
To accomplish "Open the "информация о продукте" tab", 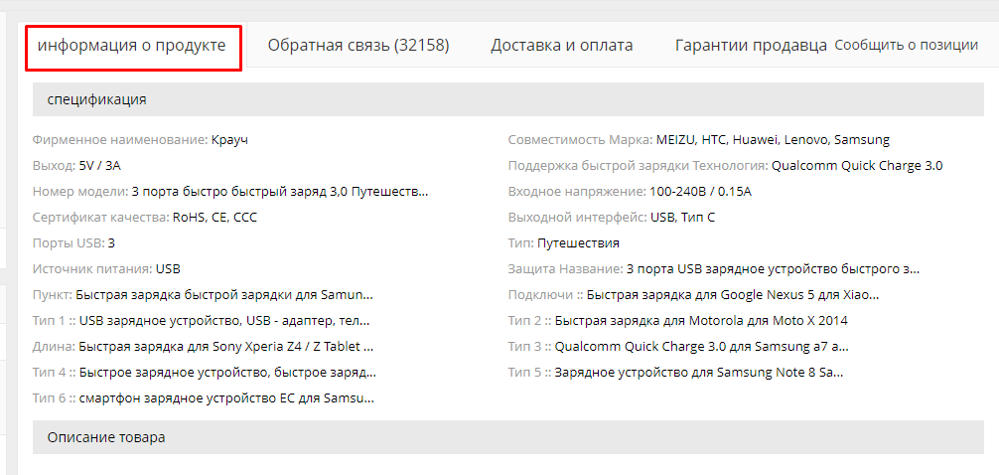I will [x=132, y=46].
